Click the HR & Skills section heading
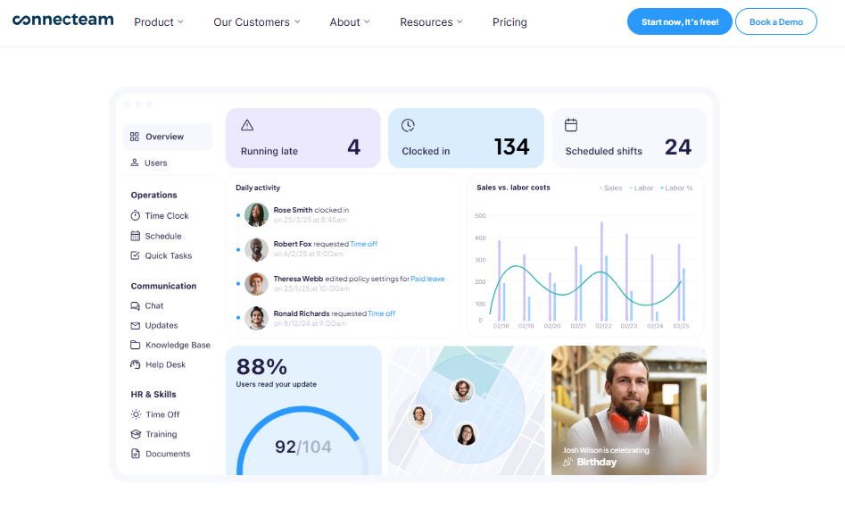This screenshot has width=845, height=518. (153, 395)
